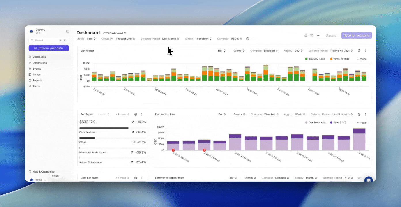Click the TC user avatar
Viewport: 401px width, 207px height.
[312, 35]
